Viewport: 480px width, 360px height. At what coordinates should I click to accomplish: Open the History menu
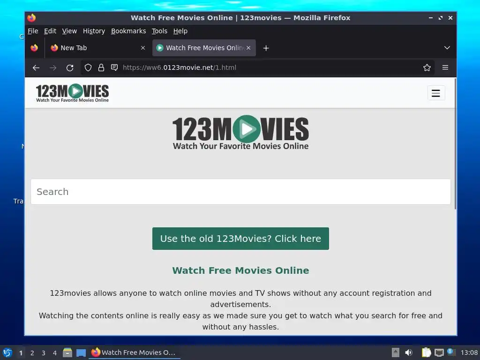(94, 31)
